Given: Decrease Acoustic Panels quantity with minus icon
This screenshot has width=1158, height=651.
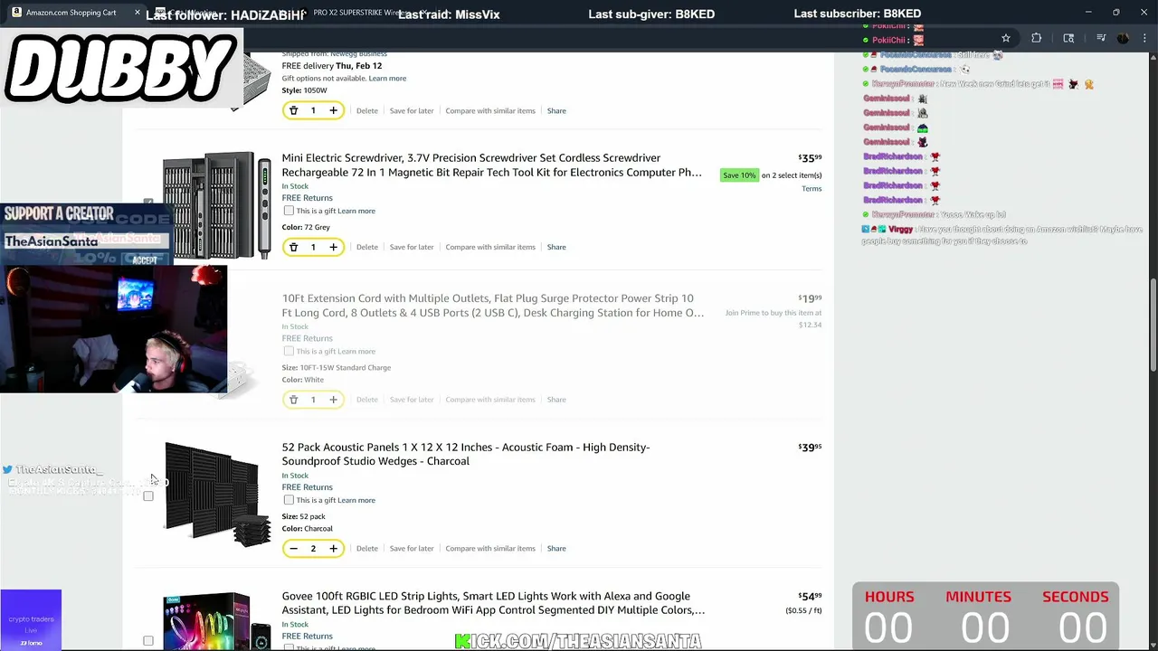Looking at the screenshot, I should point(293,548).
